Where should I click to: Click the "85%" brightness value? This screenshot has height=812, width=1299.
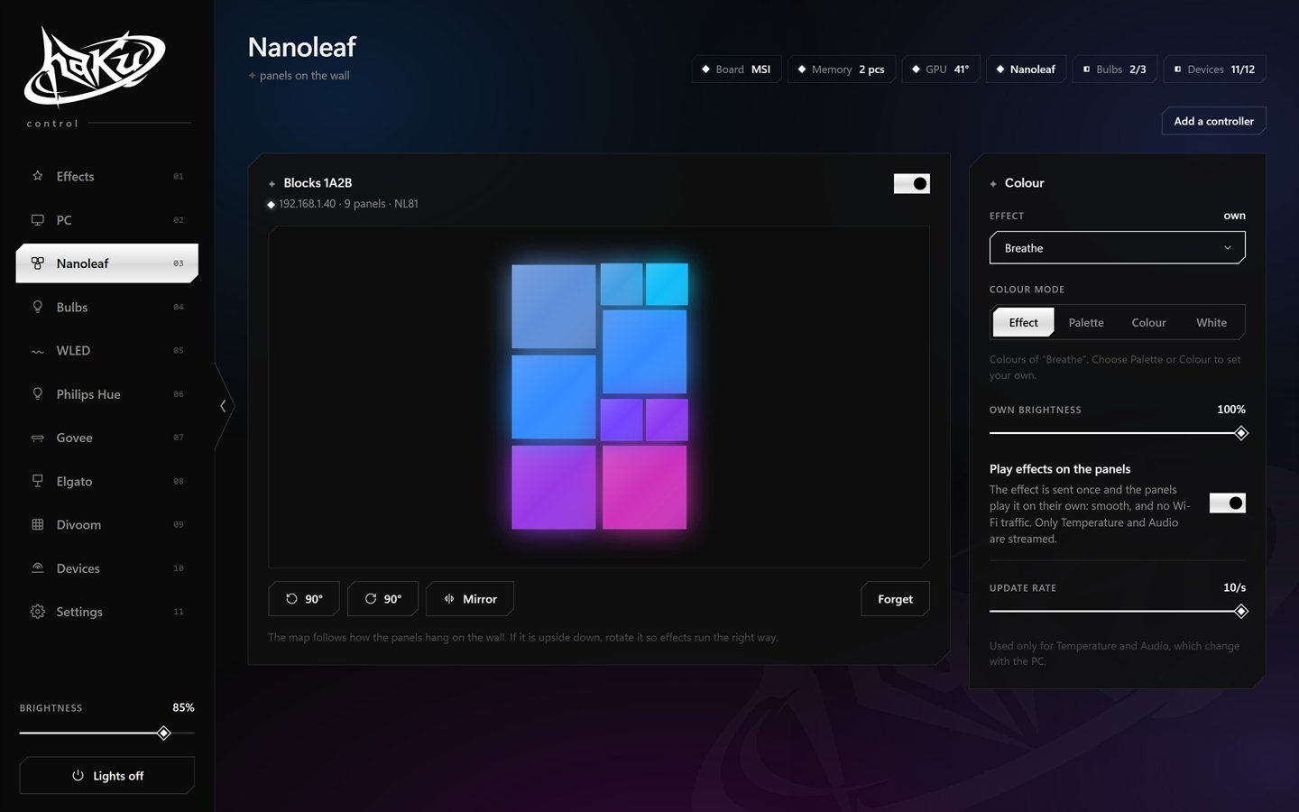(183, 708)
